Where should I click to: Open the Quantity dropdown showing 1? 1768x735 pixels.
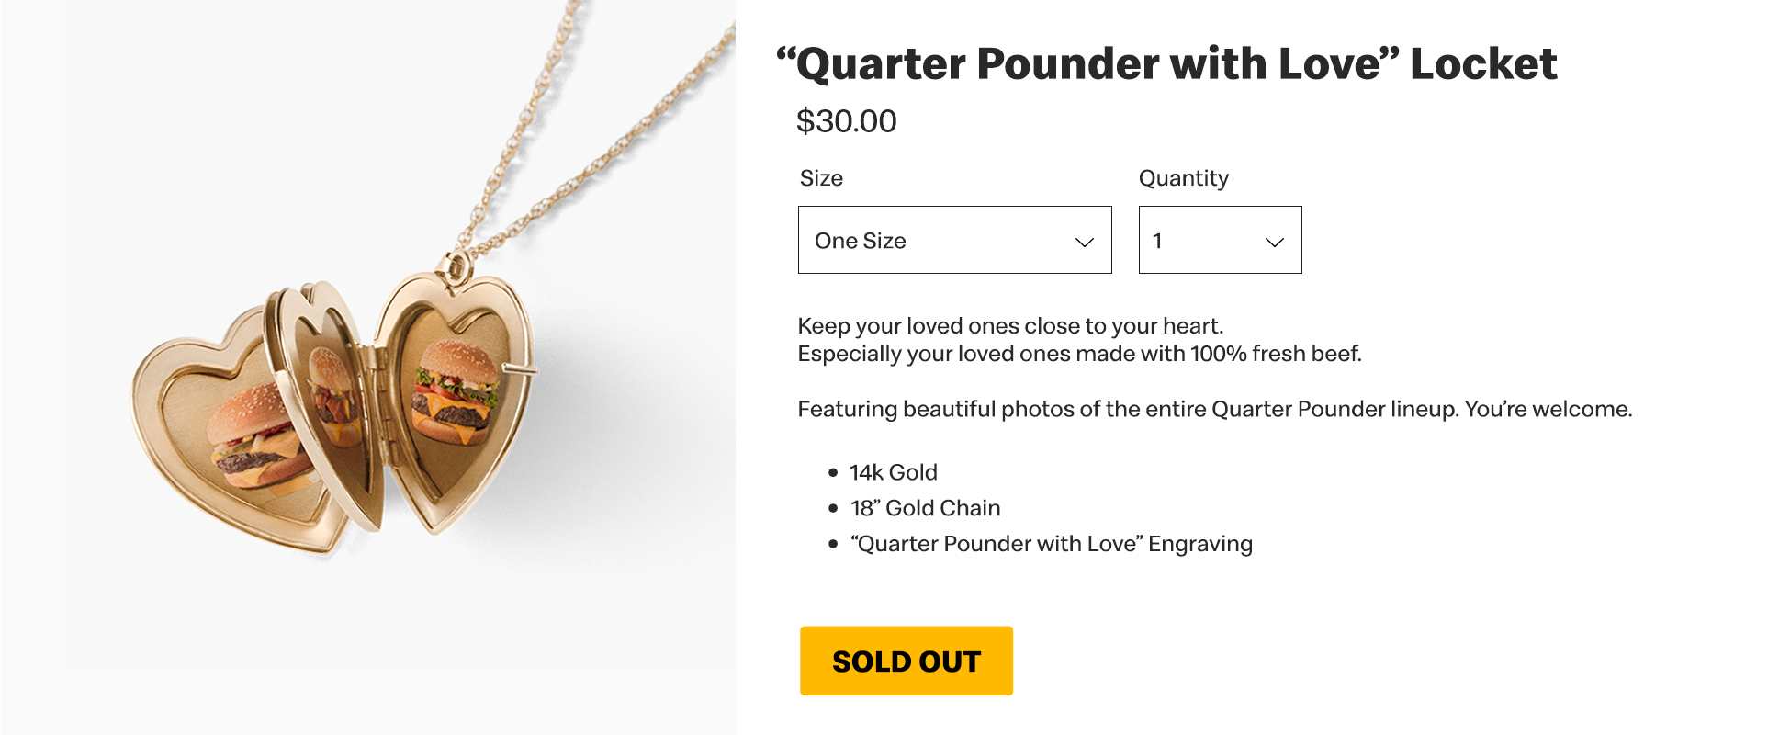[x=1219, y=240]
